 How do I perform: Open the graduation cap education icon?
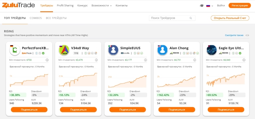tap(202, 6)
